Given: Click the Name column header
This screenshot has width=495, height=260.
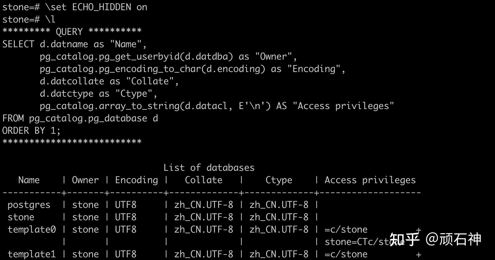Looking at the screenshot, I should 29,180.
